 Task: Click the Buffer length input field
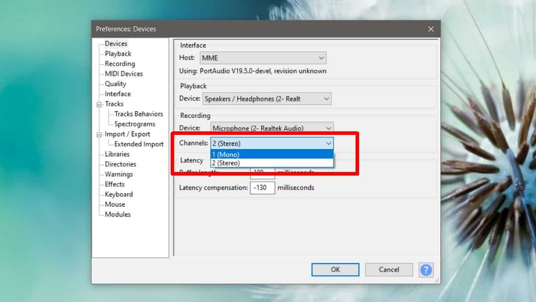point(263,173)
